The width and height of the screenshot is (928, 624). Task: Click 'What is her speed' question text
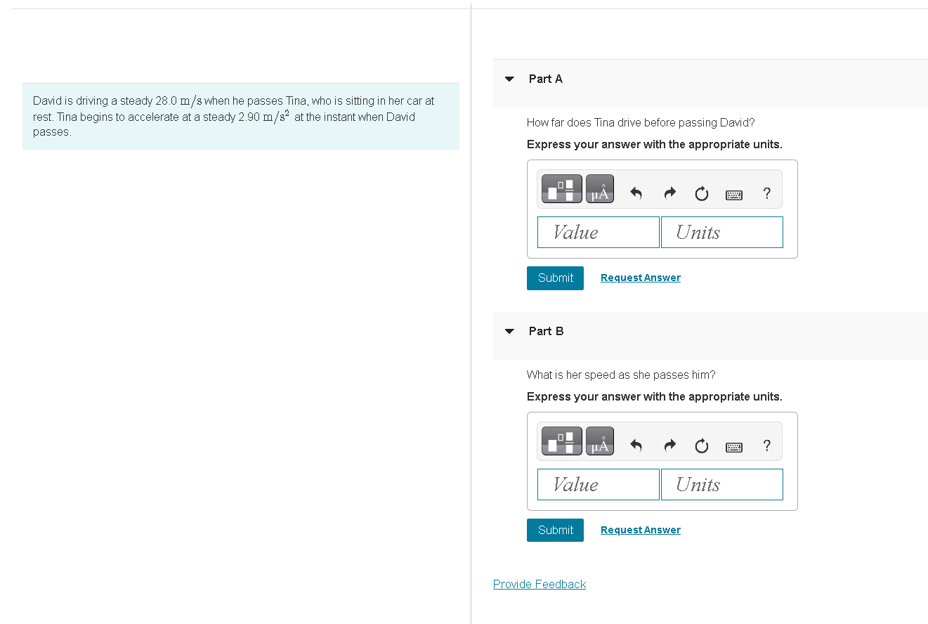coord(621,375)
